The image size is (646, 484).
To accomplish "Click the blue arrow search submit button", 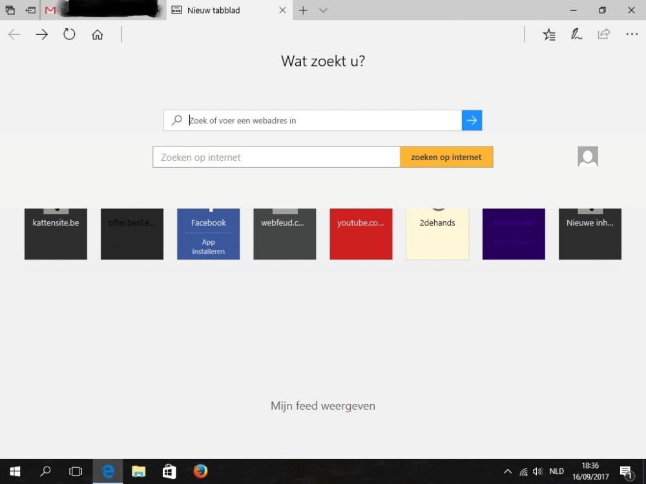I will tap(472, 120).
